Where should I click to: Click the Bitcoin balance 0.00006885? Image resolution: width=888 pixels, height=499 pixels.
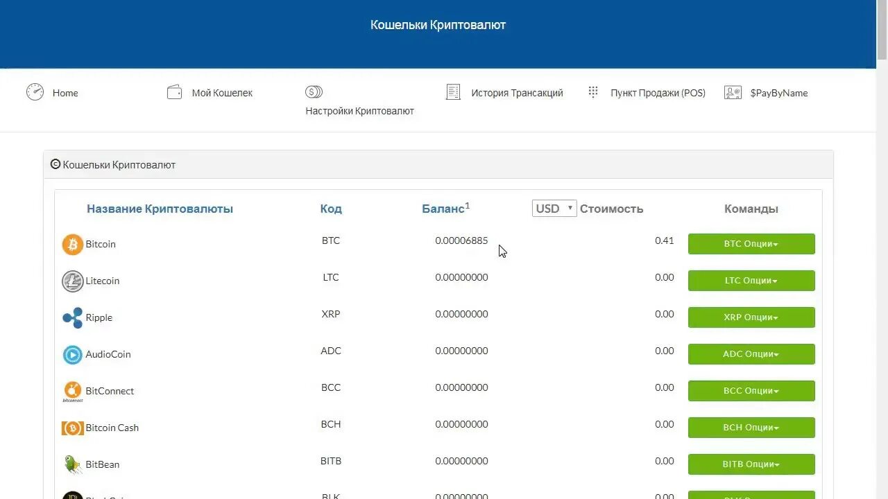tap(461, 240)
